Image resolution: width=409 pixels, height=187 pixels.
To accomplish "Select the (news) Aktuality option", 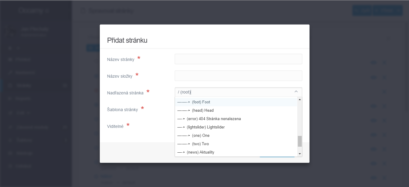I will (236, 152).
